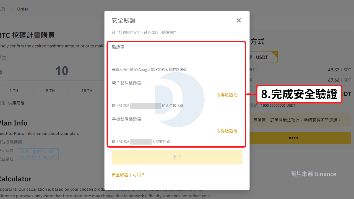Select the 5 TH hashrate option

point(50,90)
